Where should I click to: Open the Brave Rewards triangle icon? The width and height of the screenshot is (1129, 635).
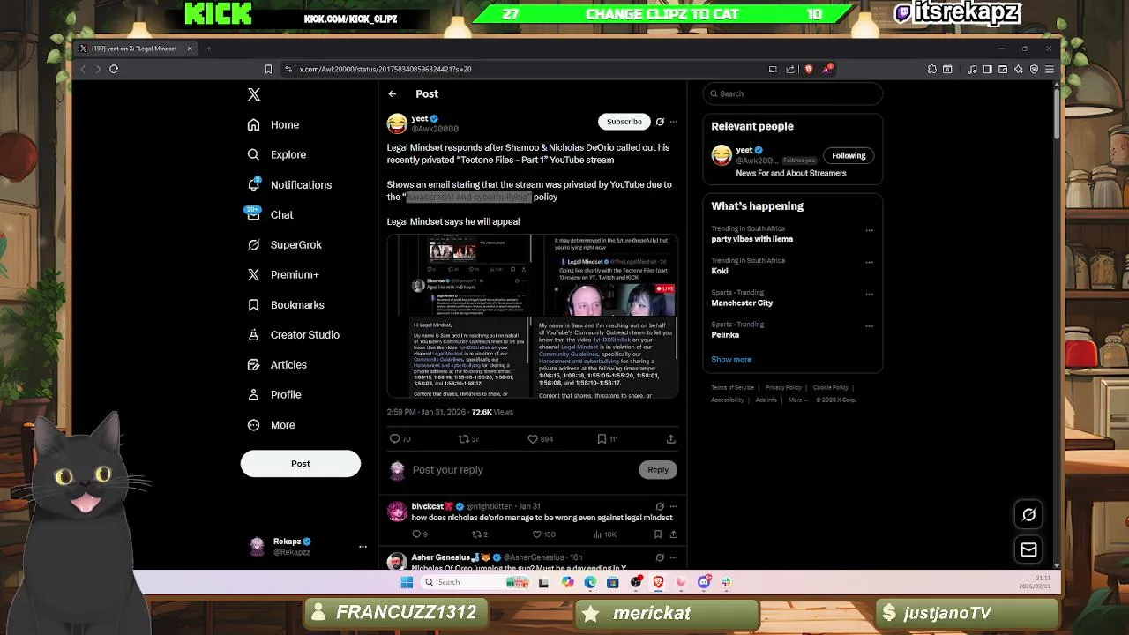[826, 69]
